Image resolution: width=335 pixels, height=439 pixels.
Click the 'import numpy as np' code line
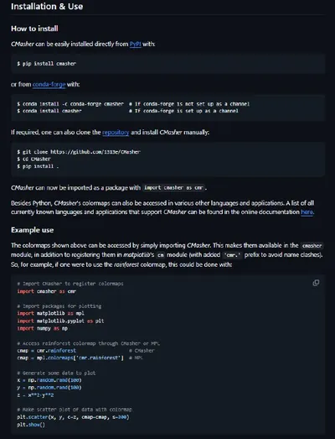click(x=42, y=328)
